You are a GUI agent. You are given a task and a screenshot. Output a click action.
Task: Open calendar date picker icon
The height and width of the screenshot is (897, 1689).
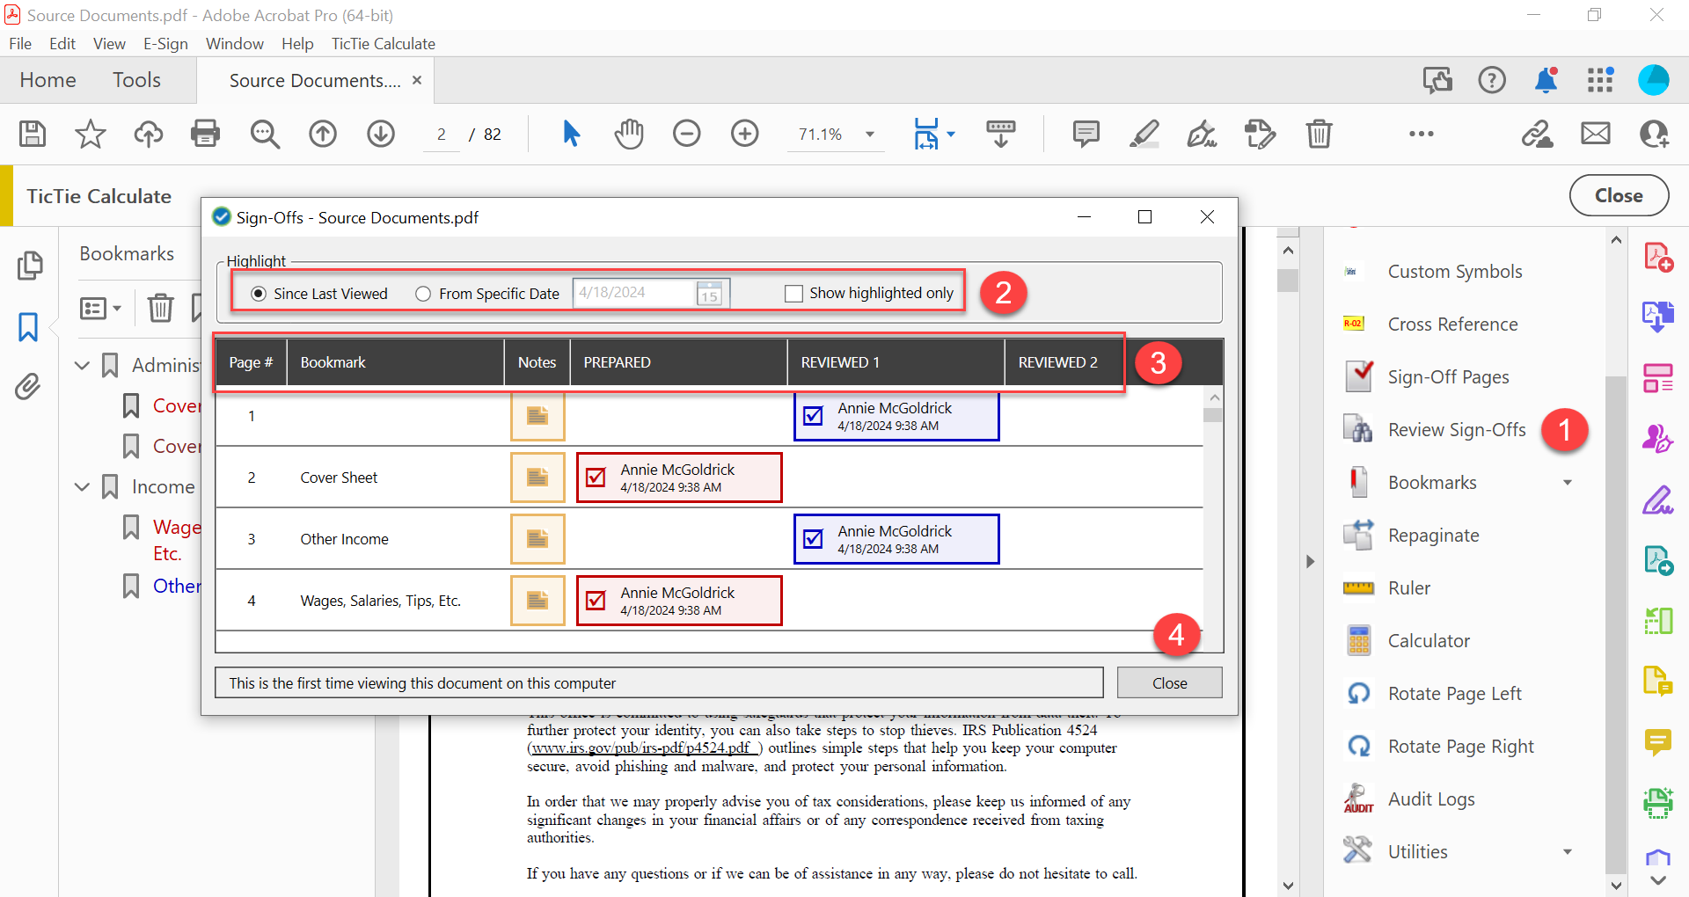(710, 293)
